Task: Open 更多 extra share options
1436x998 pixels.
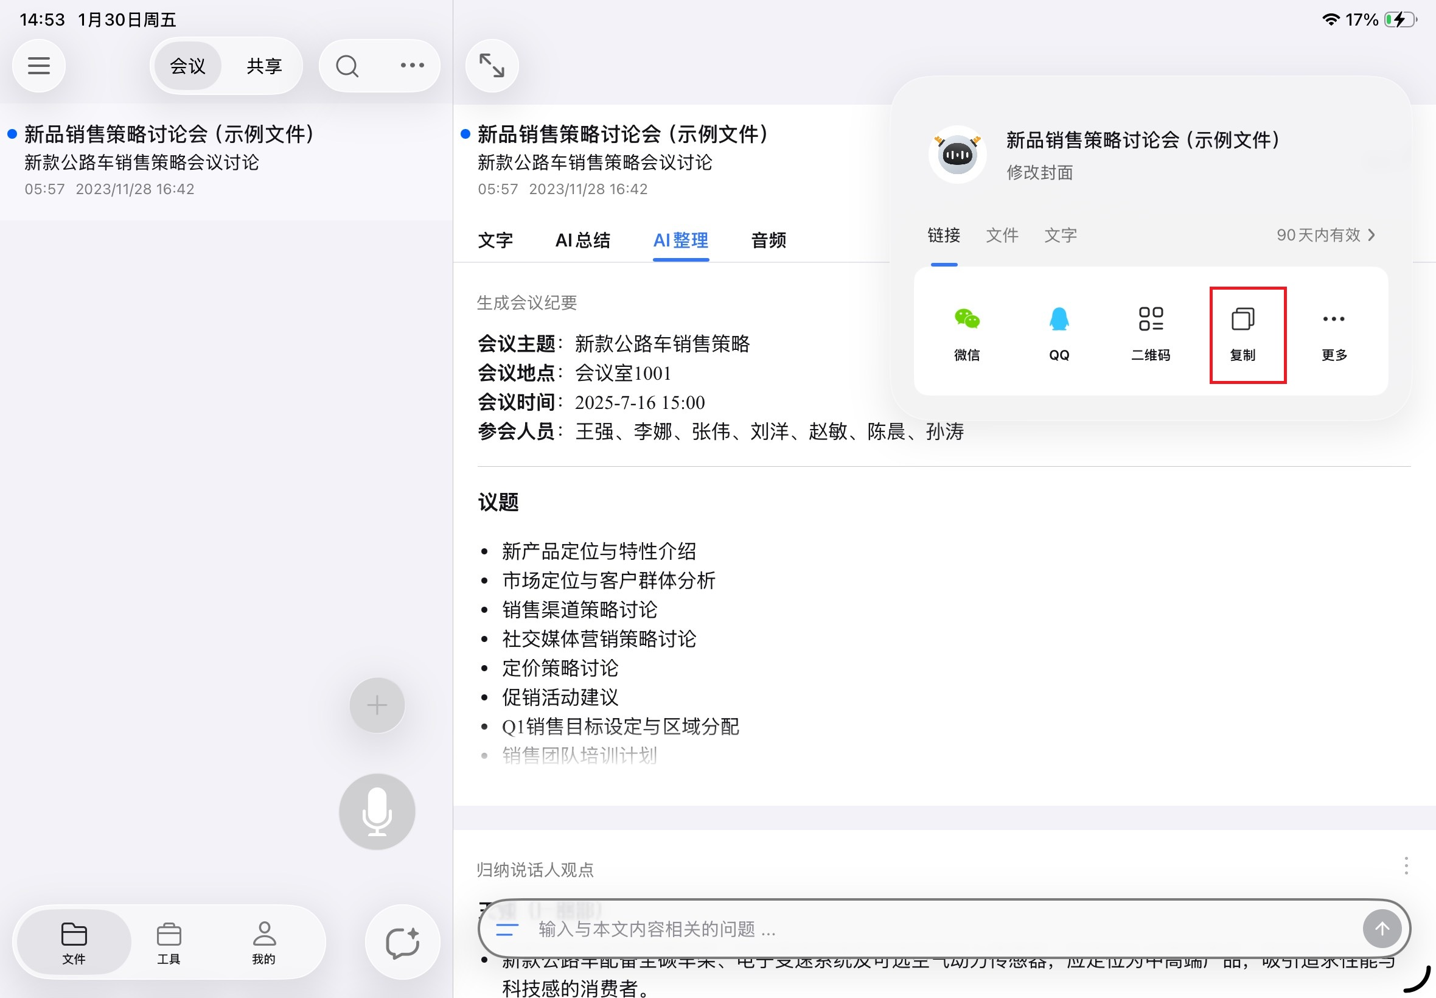Action: click(1332, 319)
